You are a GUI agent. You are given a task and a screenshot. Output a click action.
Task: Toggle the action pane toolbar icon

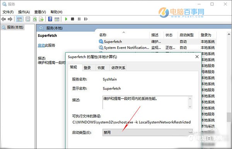tap(57, 19)
